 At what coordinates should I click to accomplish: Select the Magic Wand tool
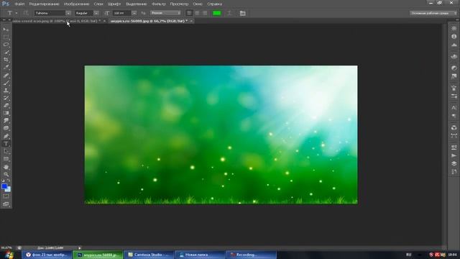tap(6, 53)
